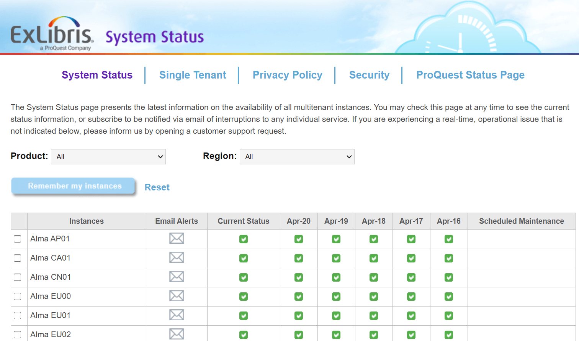The image size is (579, 341).
Task: Tick the Alma CA01 instance checkbox
Action: (x=18, y=258)
